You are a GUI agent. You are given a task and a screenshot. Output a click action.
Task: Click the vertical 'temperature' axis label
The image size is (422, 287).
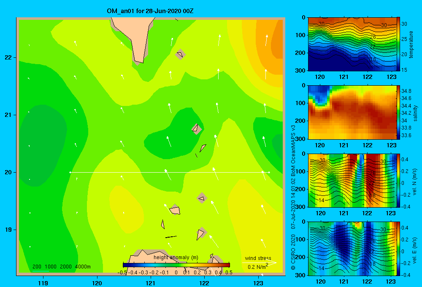click(411, 44)
